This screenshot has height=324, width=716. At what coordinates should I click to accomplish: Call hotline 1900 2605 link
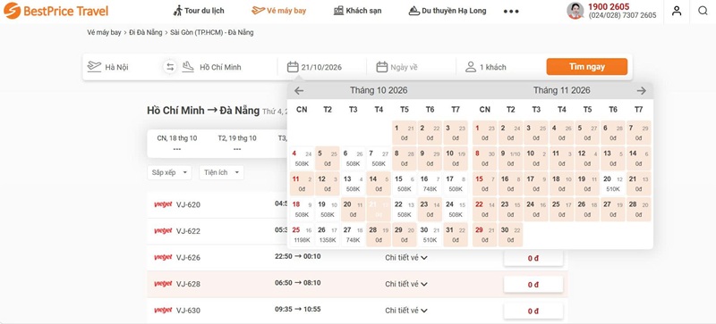coord(609,6)
